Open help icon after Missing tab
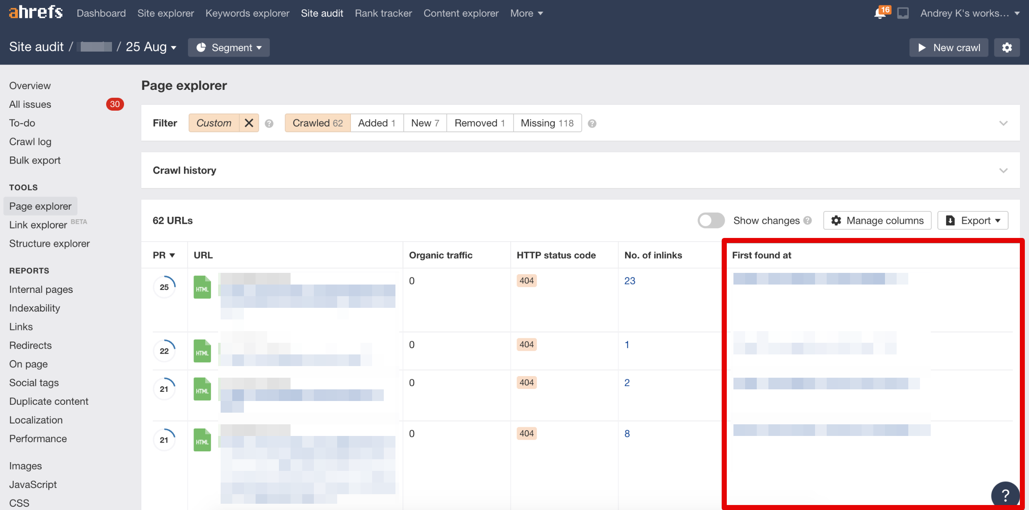Image resolution: width=1029 pixels, height=510 pixels. (592, 124)
